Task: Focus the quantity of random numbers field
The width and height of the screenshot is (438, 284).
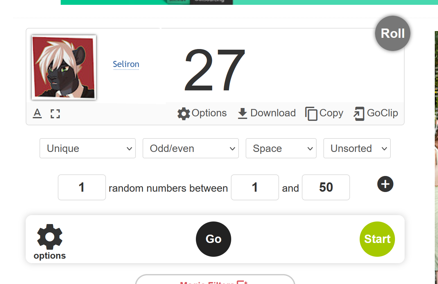Action: pyautogui.click(x=82, y=187)
